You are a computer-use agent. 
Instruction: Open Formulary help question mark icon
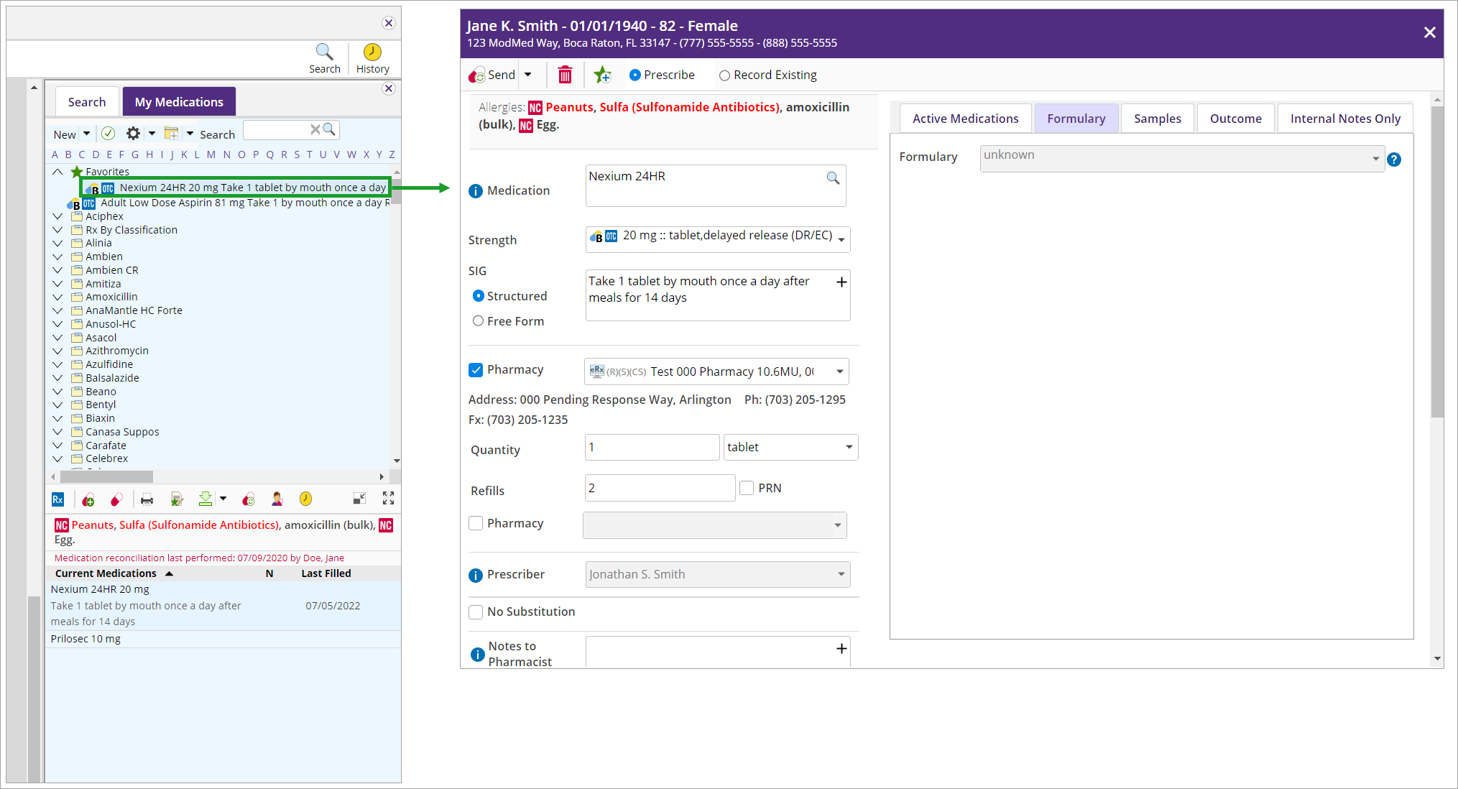pos(1394,160)
